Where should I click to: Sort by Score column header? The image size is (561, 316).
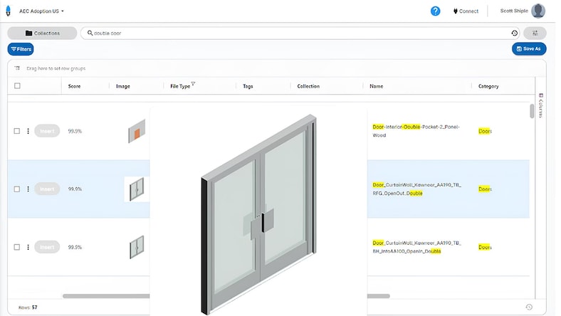point(75,86)
